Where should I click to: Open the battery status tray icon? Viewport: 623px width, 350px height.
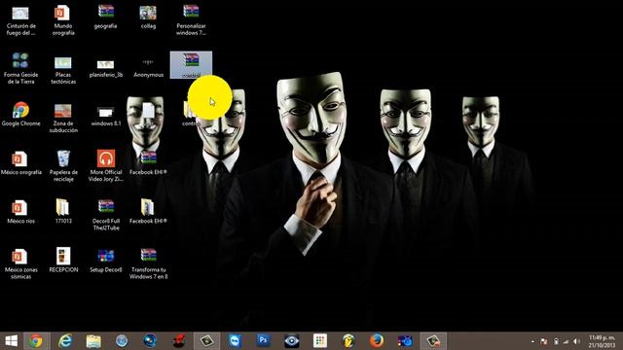[556, 341]
